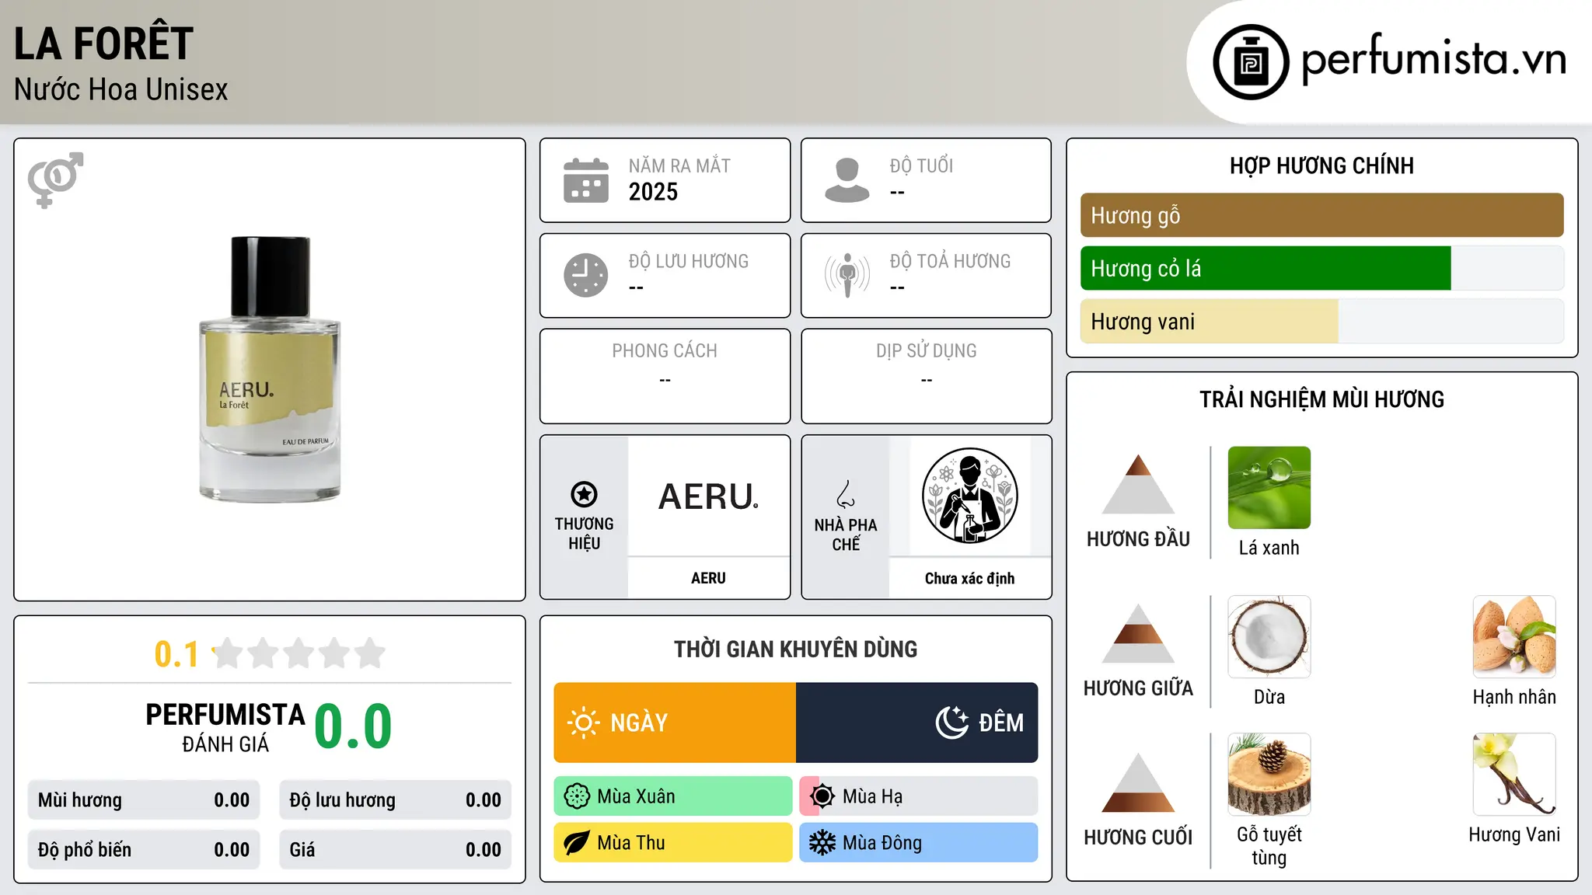Click the 0.1 star rating number
1592x895 pixels.
(176, 654)
